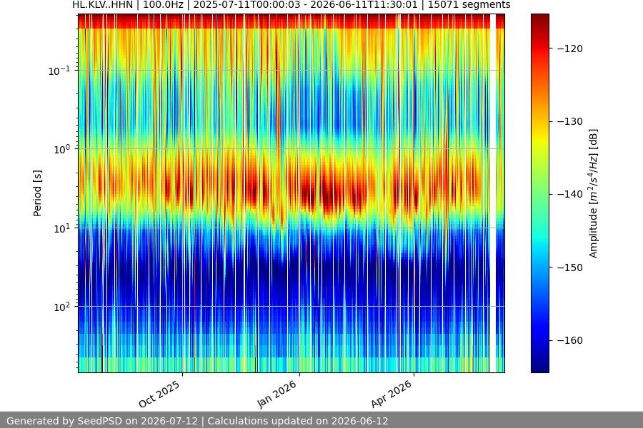The width and height of the screenshot is (643, 428).
Task: Click the −150 colorbar tick label
Action: (570, 267)
